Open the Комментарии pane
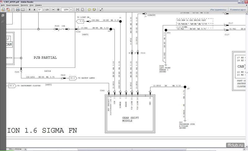Screen dimensions: 248x151 (238, 10)
